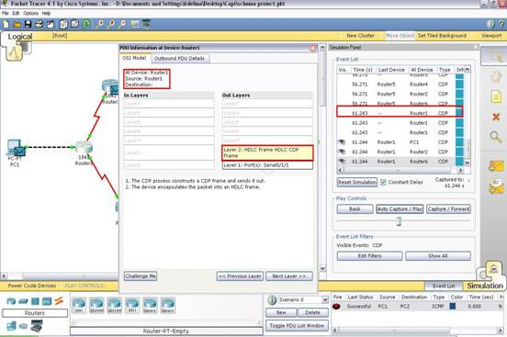Click the Edit Filters button

pyautogui.click(x=369, y=256)
